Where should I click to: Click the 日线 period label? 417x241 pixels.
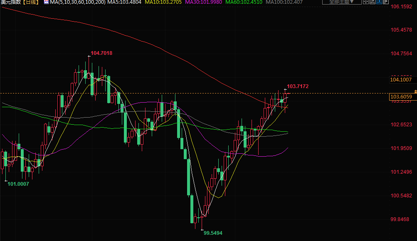tap(31, 2)
